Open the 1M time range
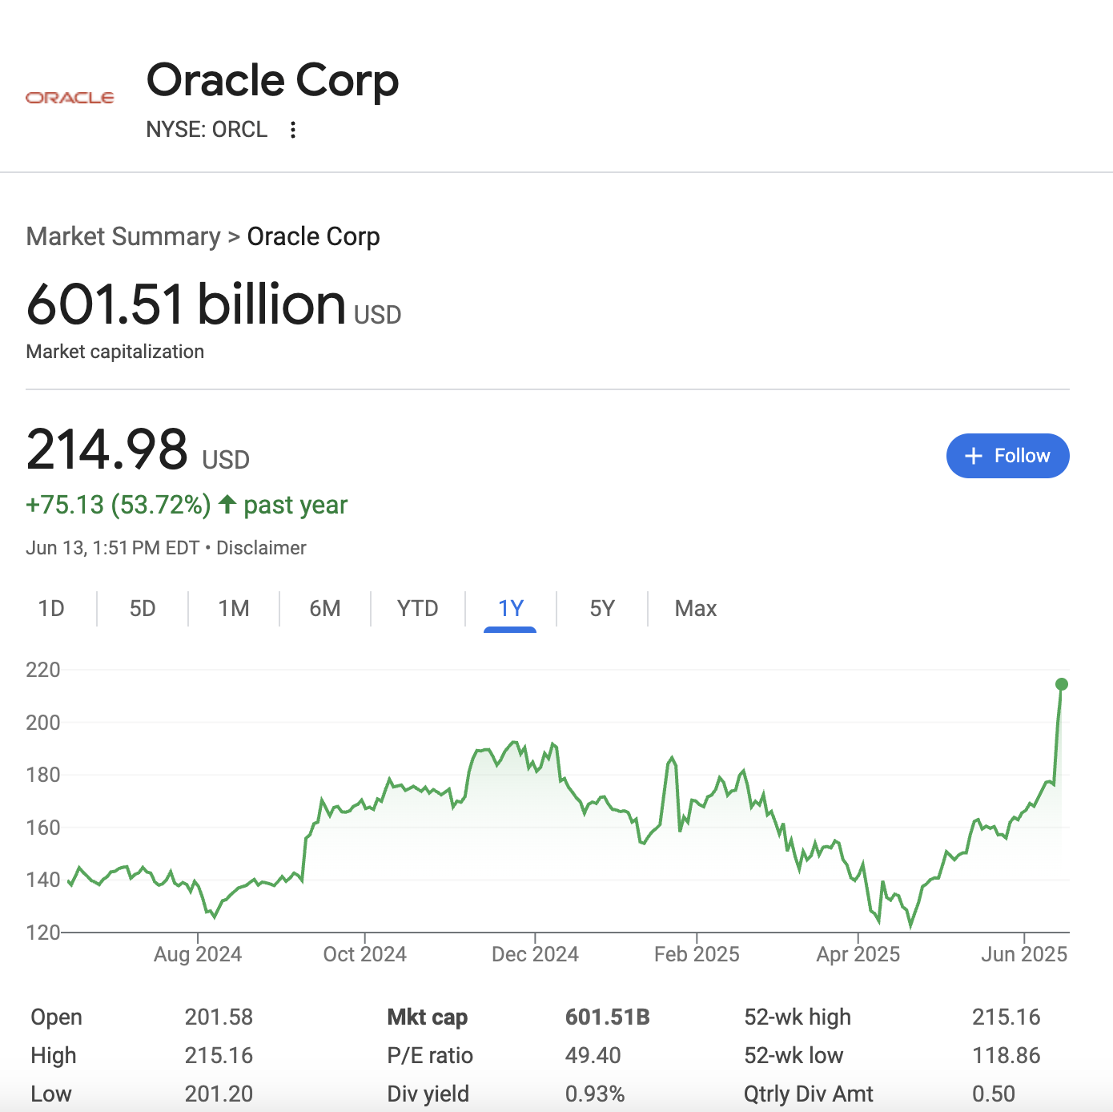Viewport: 1113px width, 1112px height. [233, 608]
